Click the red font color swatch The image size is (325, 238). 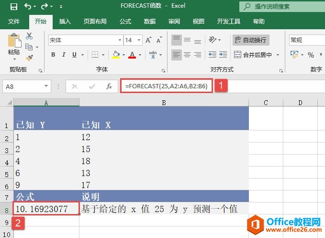pyautogui.click(x=132, y=55)
